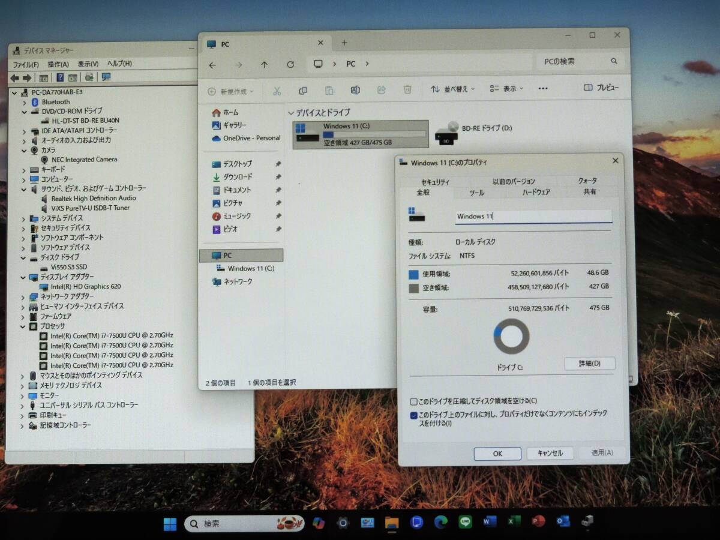
Task: Launch File Explorer from taskbar
Action: [x=392, y=523]
